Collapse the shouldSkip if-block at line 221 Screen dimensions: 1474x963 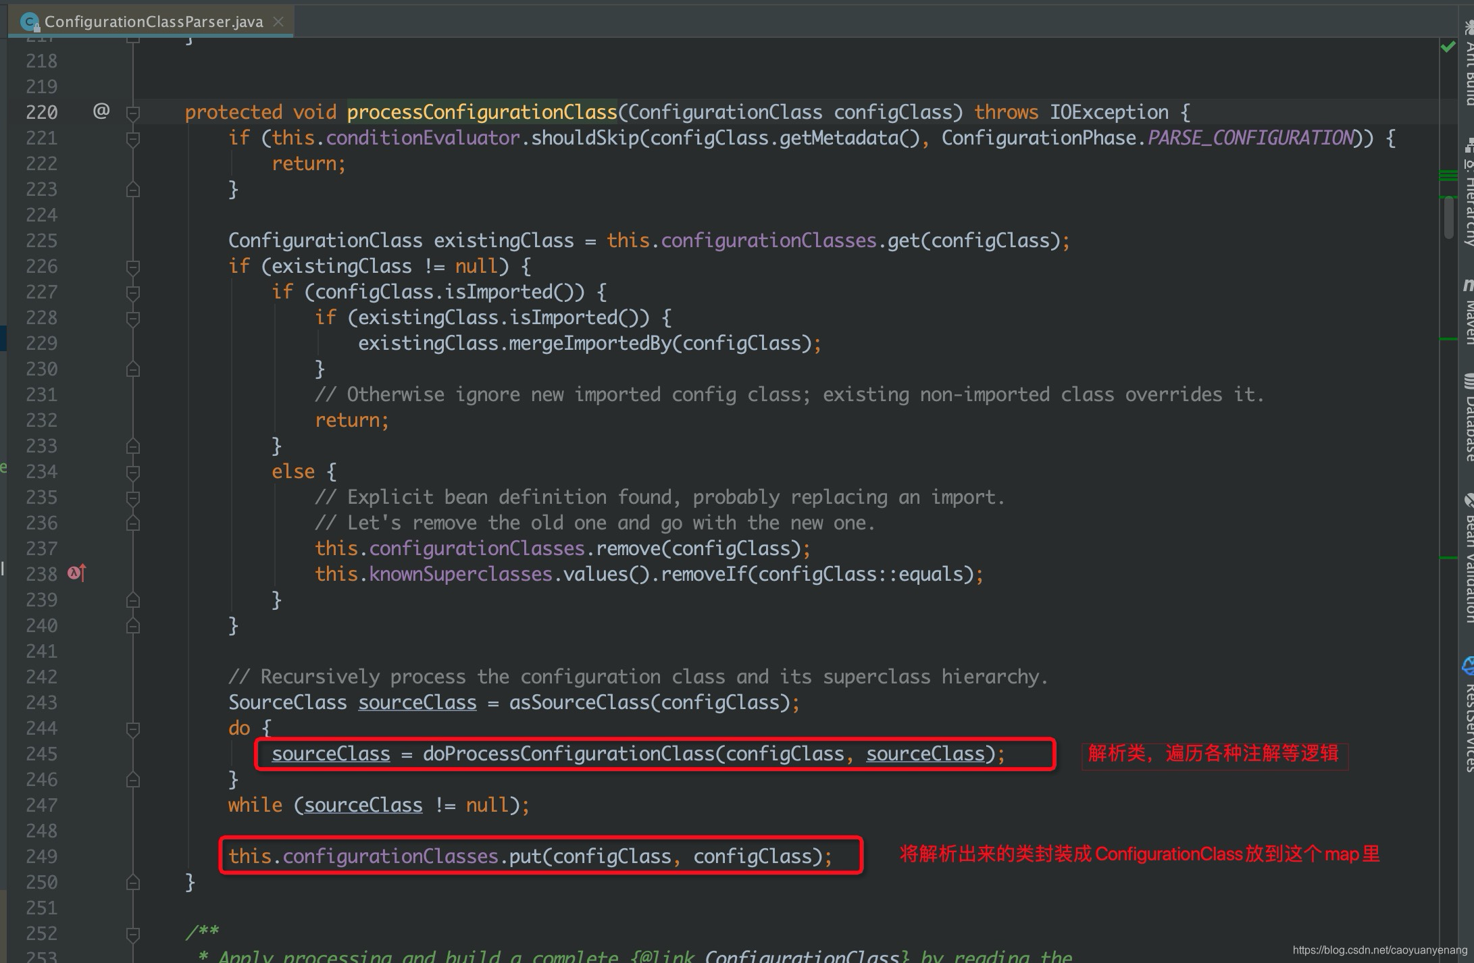tap(133, 138)
